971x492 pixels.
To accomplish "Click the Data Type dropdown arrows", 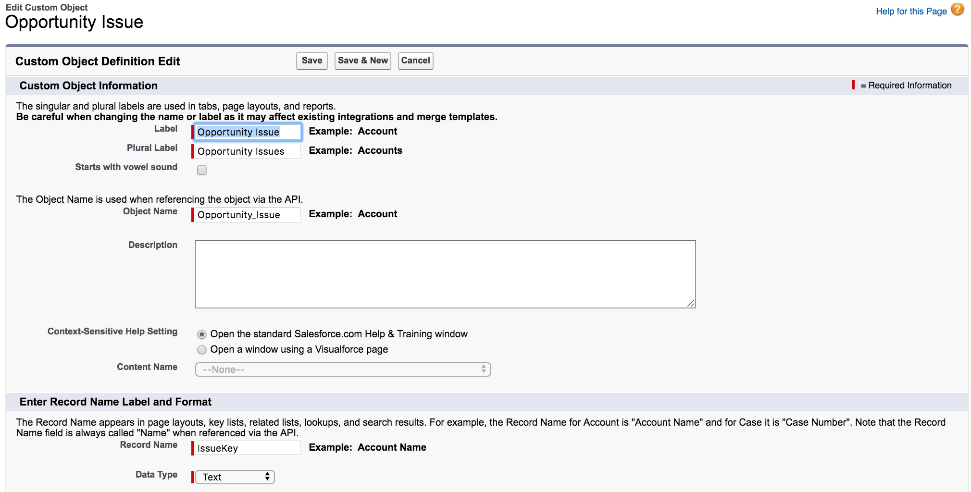I will (x=267, y=477).
